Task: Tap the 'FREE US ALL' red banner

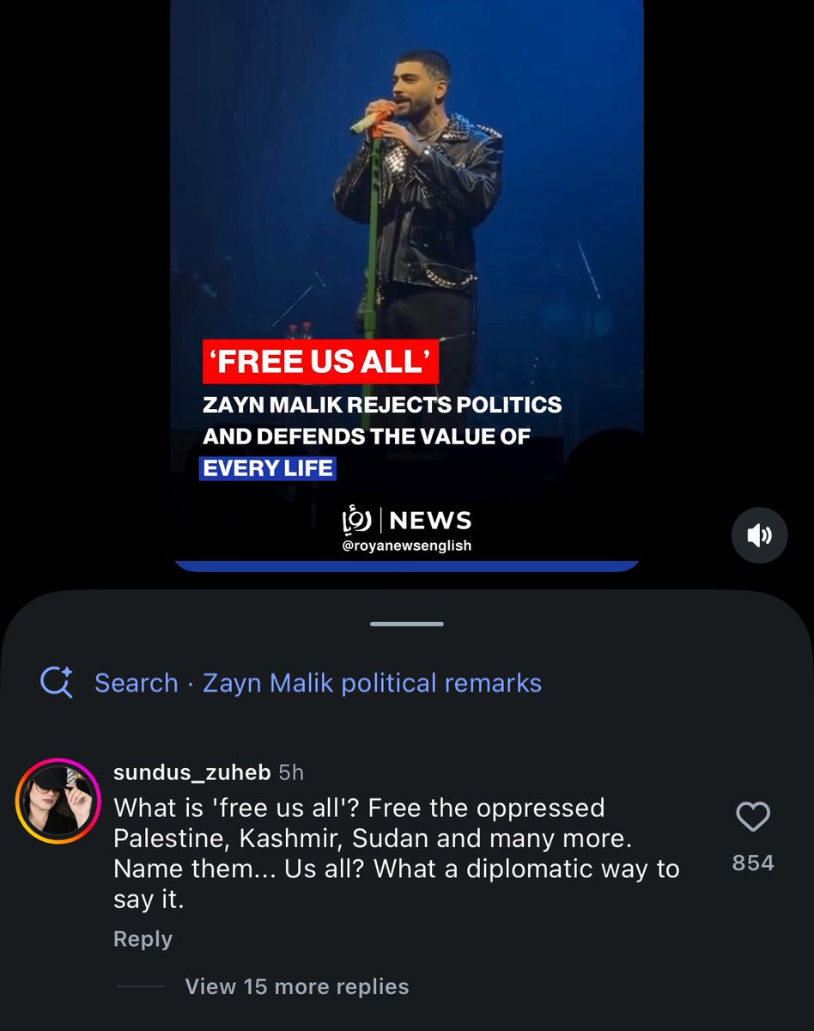Action: pos(320,362)
